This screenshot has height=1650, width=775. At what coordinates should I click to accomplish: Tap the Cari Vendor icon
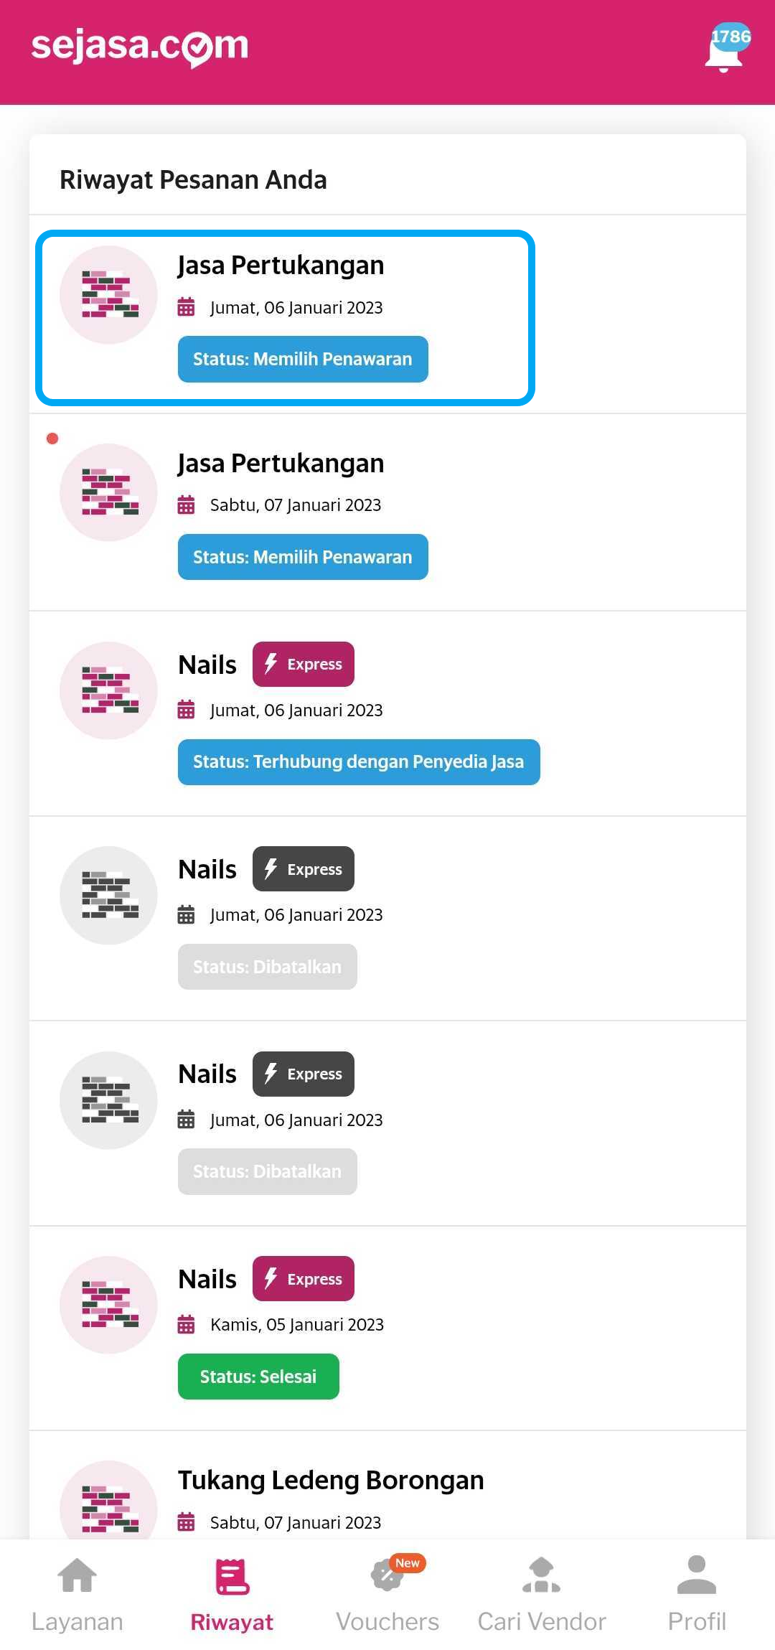point(542,1576)
